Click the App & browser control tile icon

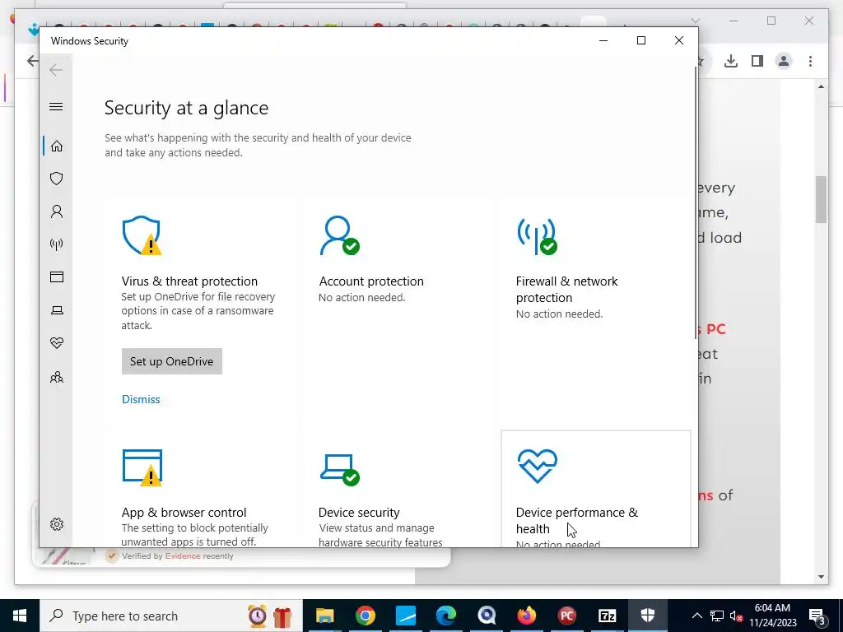(x=142, y=467)
